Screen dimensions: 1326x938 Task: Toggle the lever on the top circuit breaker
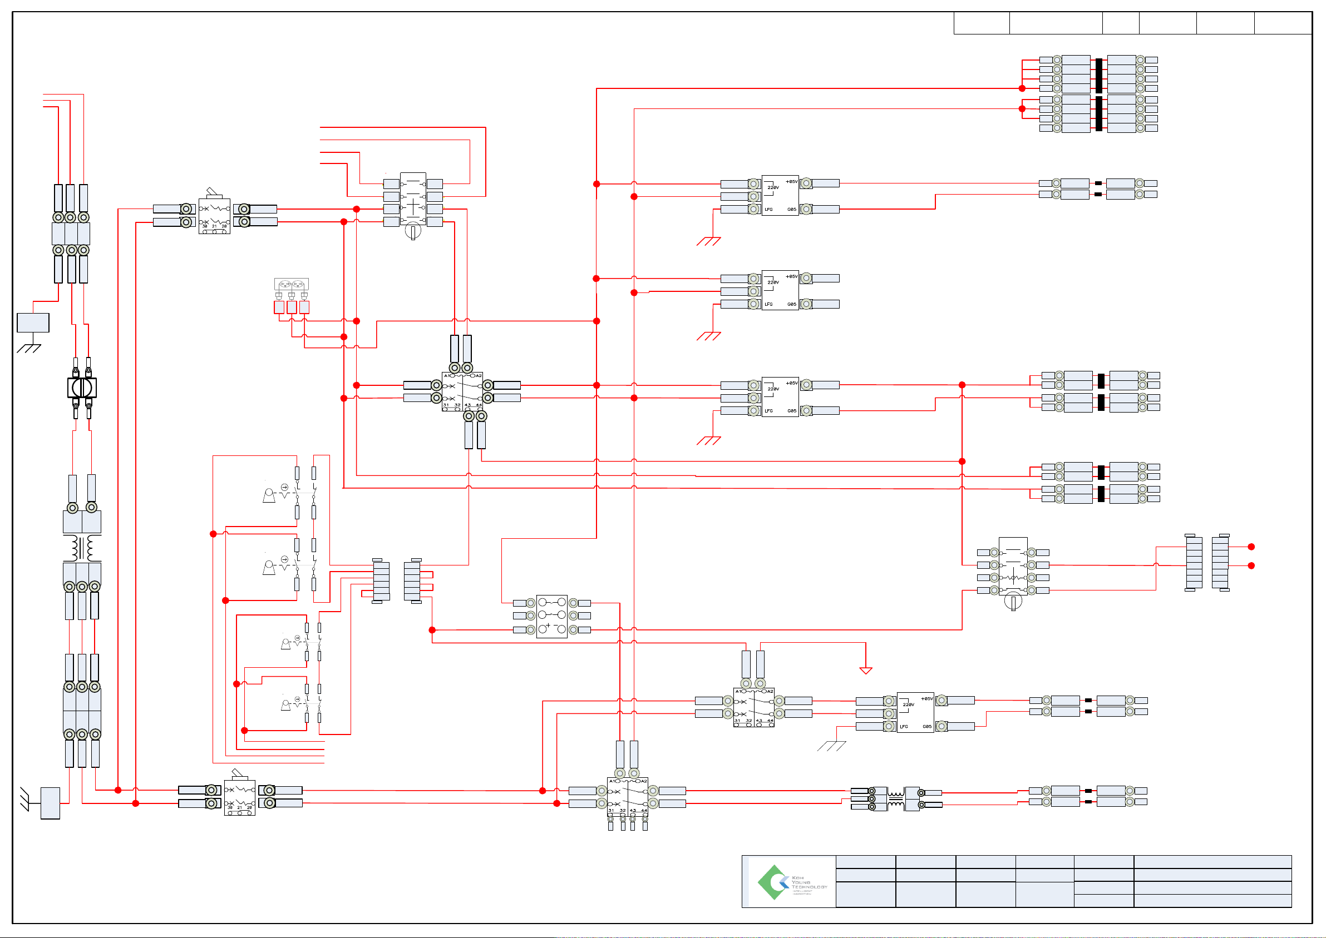213,192
